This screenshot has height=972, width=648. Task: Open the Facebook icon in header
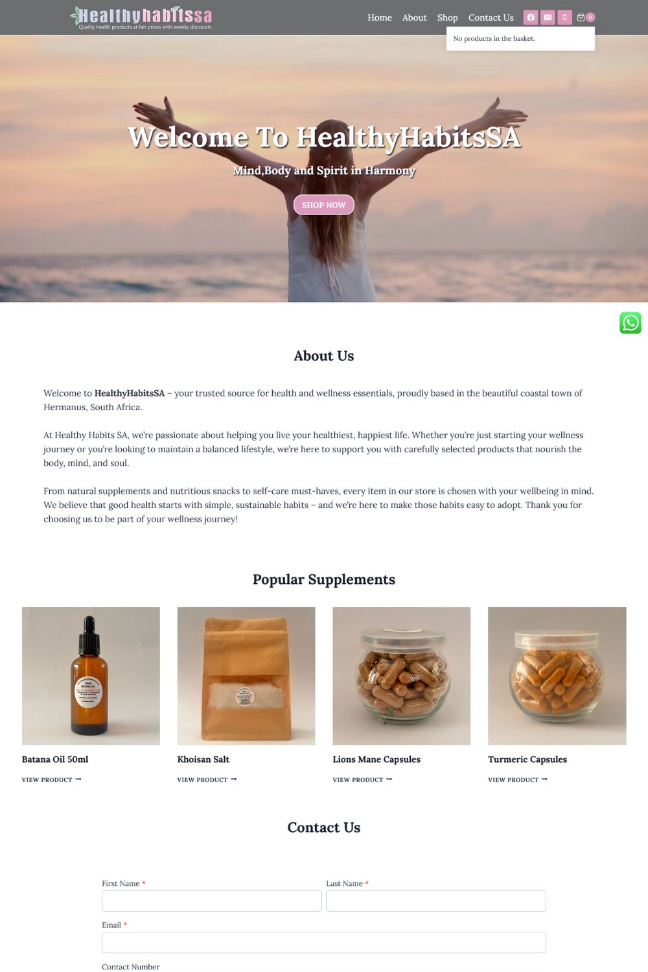coord(531,17)
